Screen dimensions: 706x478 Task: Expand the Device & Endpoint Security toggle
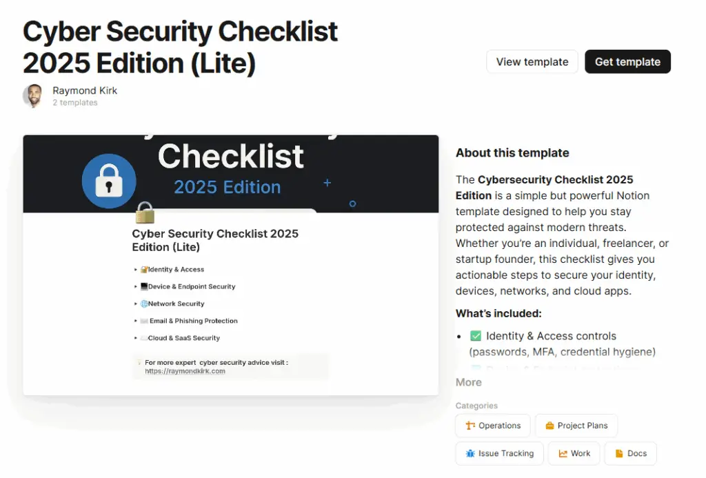click(x=136, y=287)
